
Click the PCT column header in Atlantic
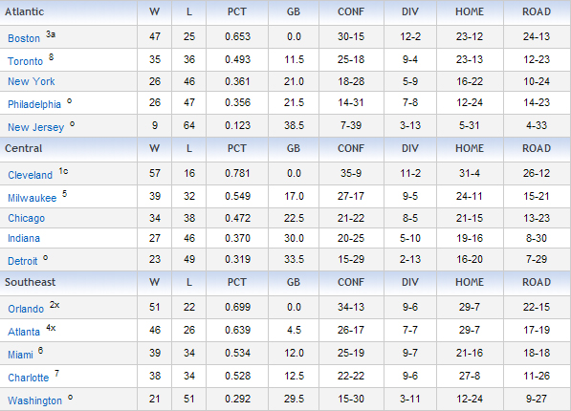click(x=237, y=11)
